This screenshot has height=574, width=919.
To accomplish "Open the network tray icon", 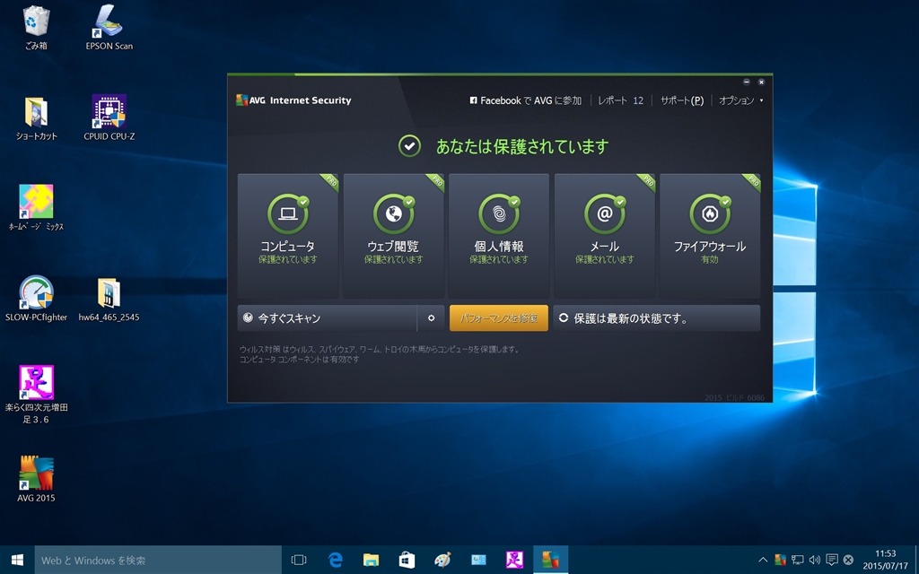I will pyautogui.click(x=797, y=560).
